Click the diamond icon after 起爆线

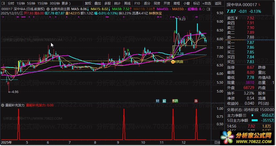[x=204, y=9]
